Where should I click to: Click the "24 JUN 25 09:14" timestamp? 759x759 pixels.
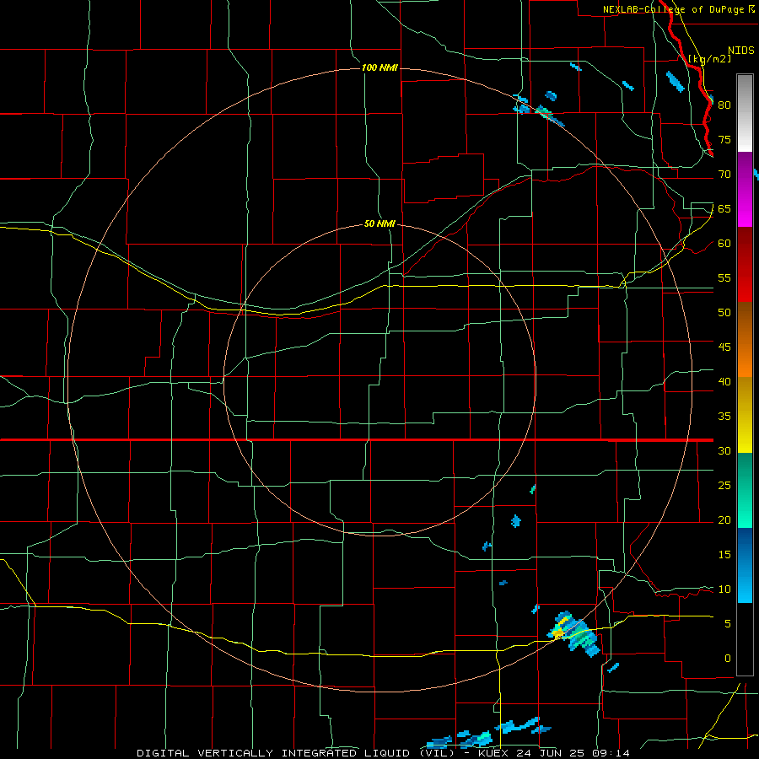(573, 753)
